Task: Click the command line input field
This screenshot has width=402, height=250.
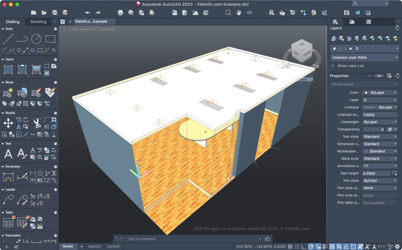Action: [191, 239]
